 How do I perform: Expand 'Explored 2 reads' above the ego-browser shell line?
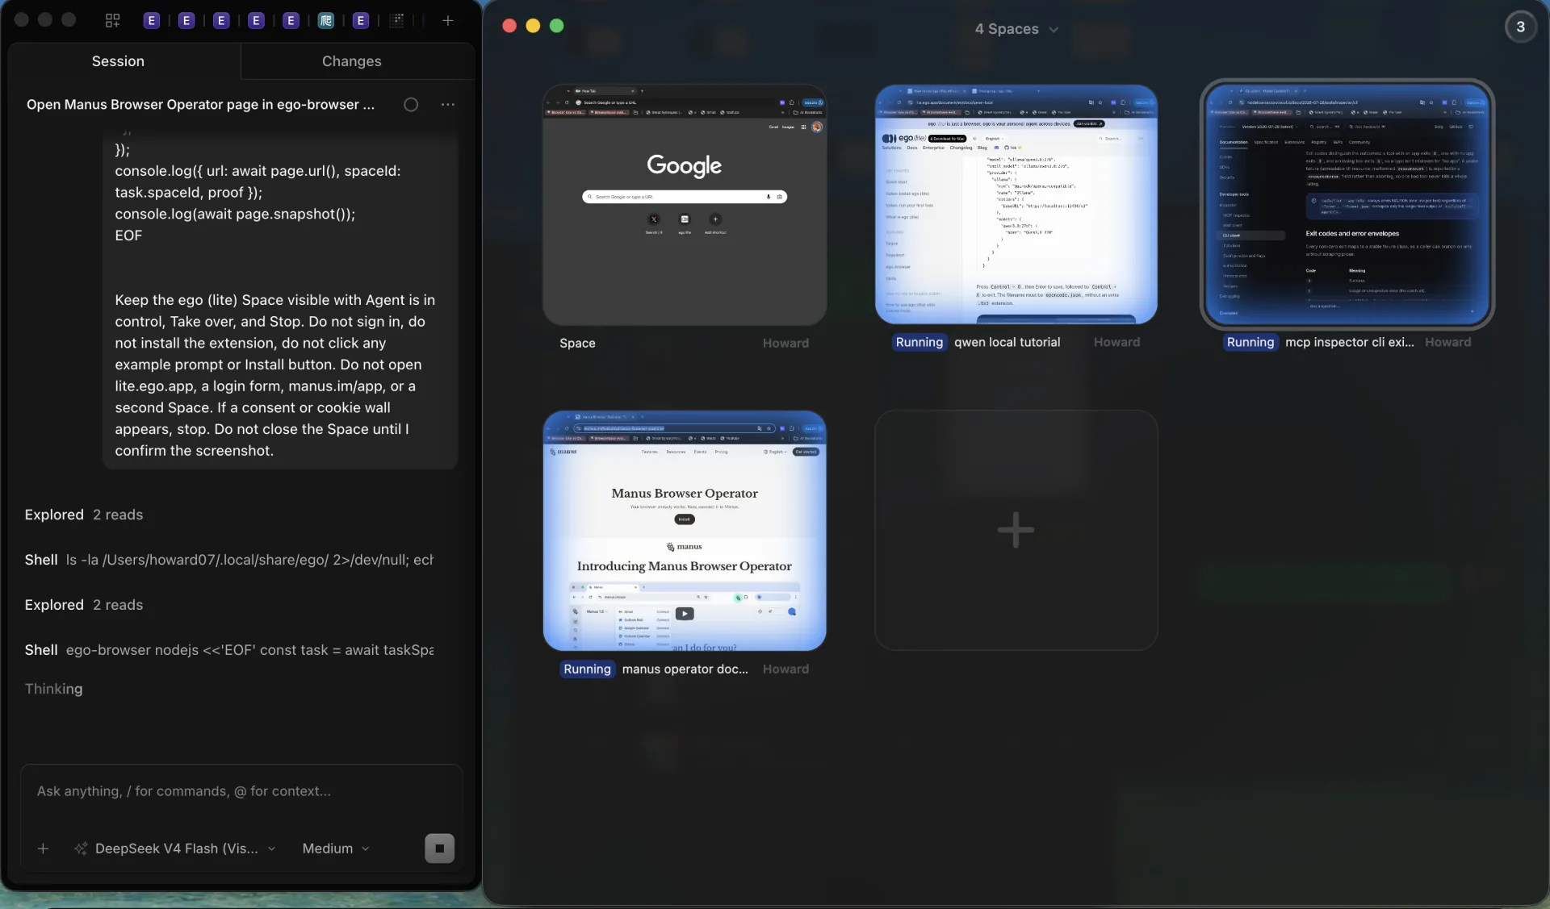[x=84, y=605]
